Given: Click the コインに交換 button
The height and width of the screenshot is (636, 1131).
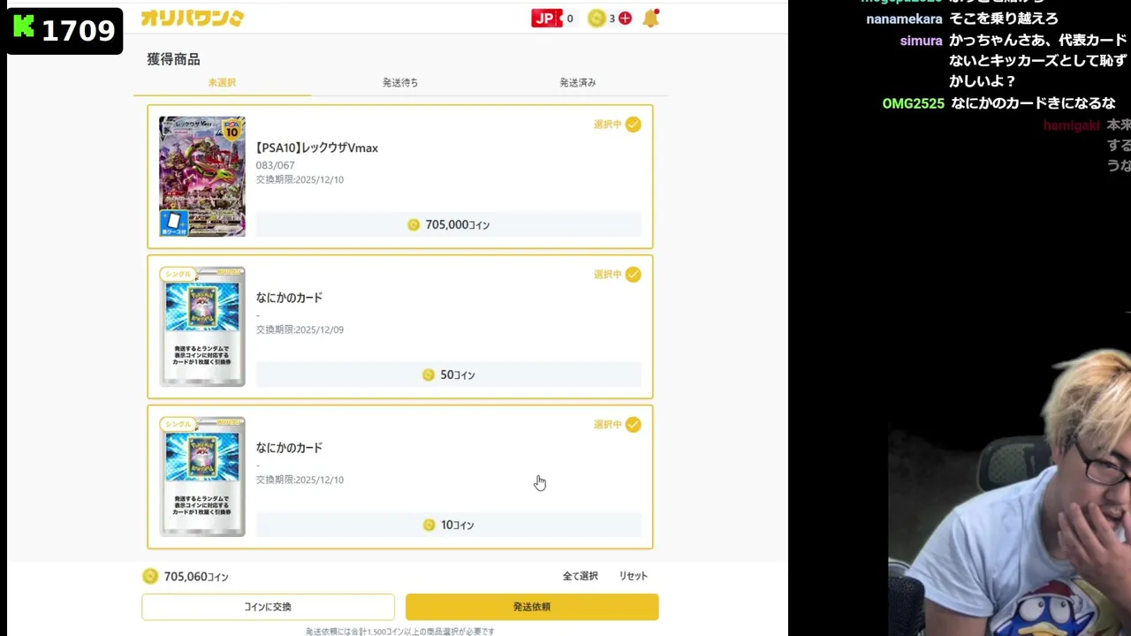Looking at the screenshot, I should coord(268,607).
